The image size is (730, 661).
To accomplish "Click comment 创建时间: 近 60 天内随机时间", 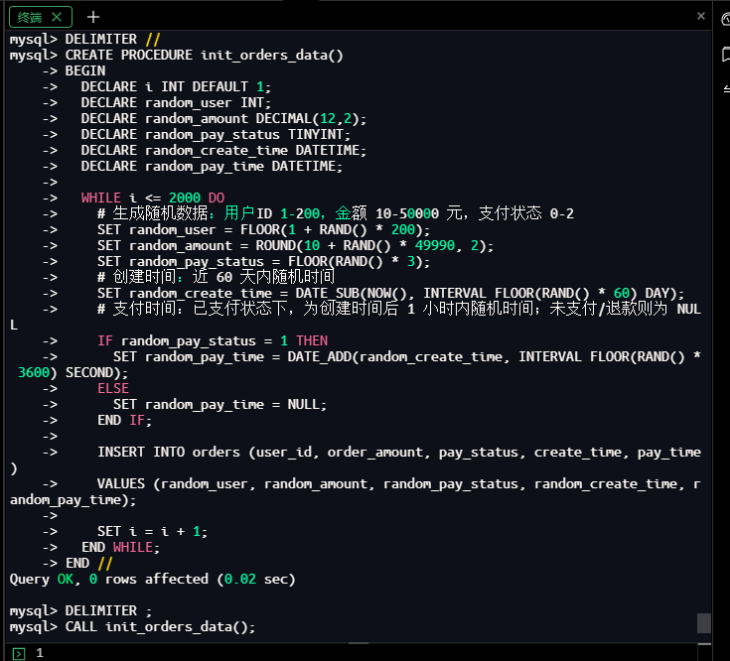I will tap(216, 277).
